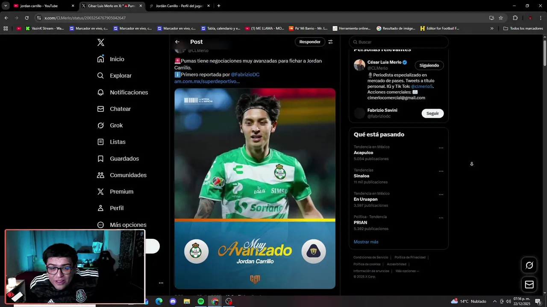Open Condiciones de Servicio footer link
Viewport: 547px width, 307px height.
tap(371, 258)
